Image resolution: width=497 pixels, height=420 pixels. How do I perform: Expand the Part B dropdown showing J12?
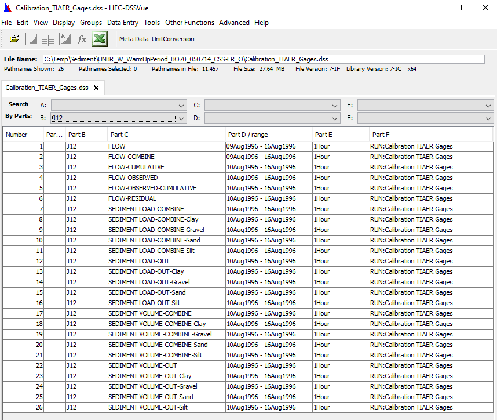pyautogui.click(x=181, y=118)
